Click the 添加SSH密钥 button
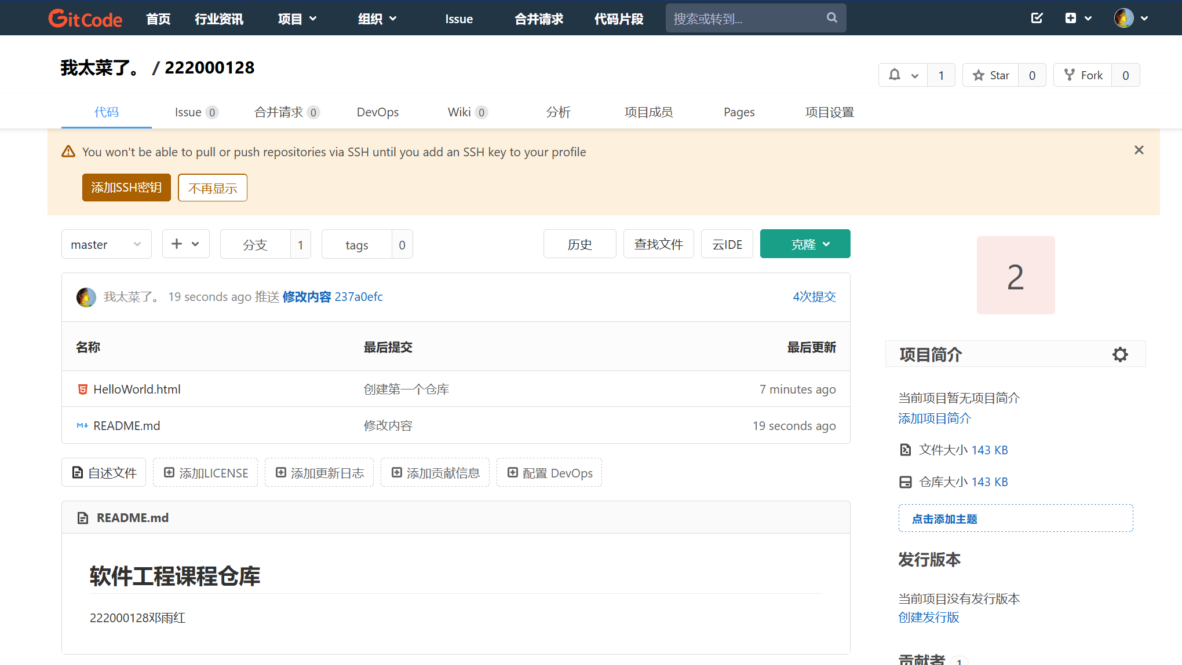1182x665 pixels. (x=126, y=188)
